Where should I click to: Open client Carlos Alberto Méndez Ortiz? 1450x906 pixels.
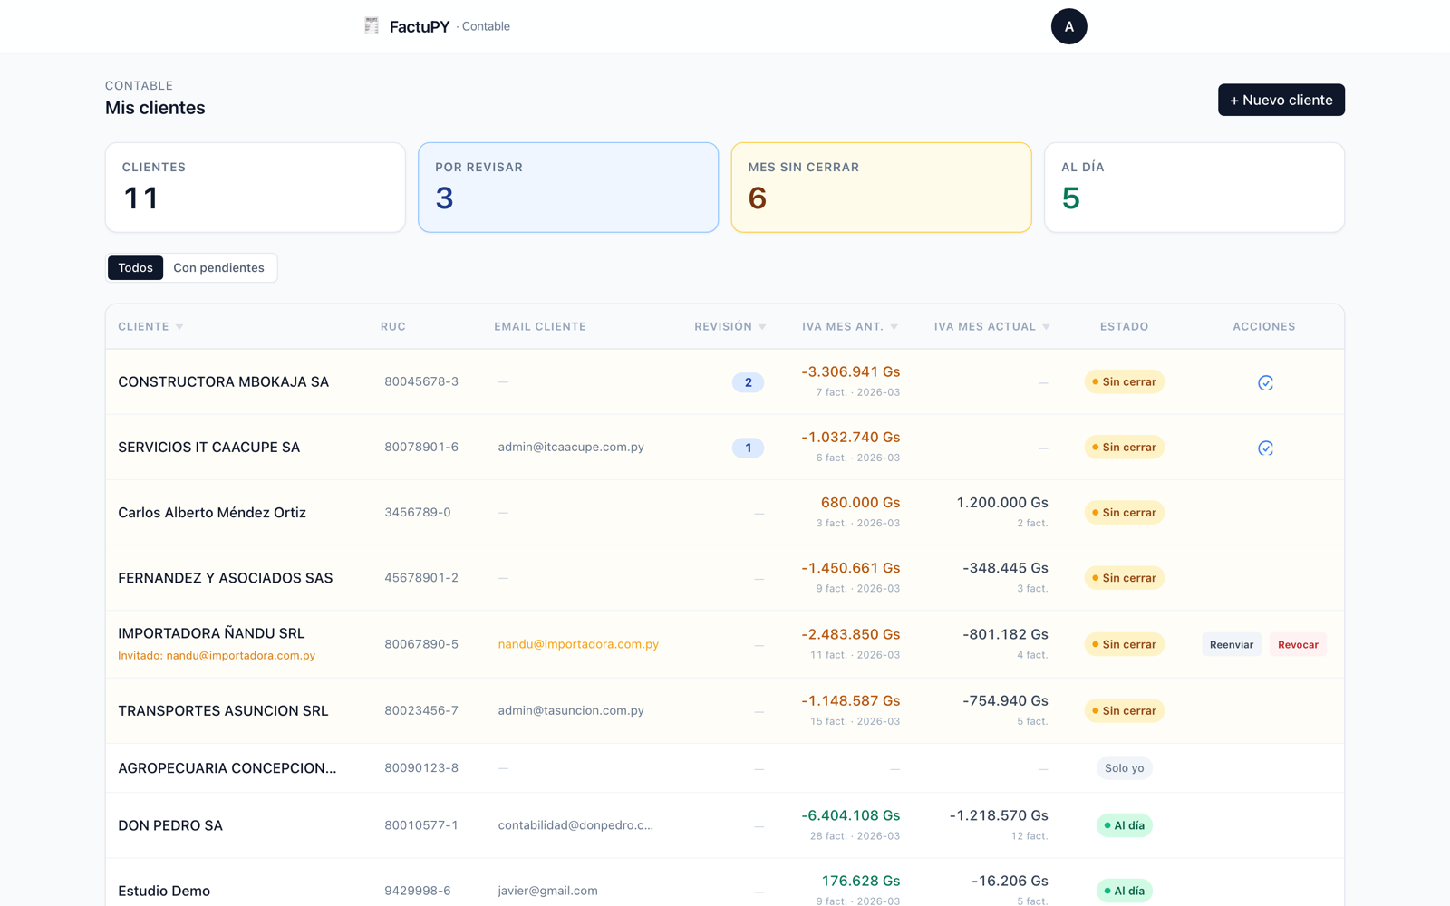(x=212, y=512)
